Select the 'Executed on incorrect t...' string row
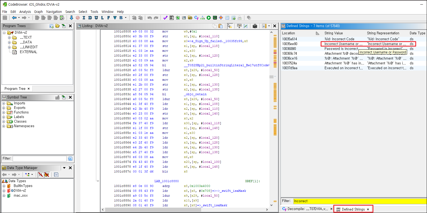This screenshot has width=427, height=213. pyautogui.click(x=354, y=68)
